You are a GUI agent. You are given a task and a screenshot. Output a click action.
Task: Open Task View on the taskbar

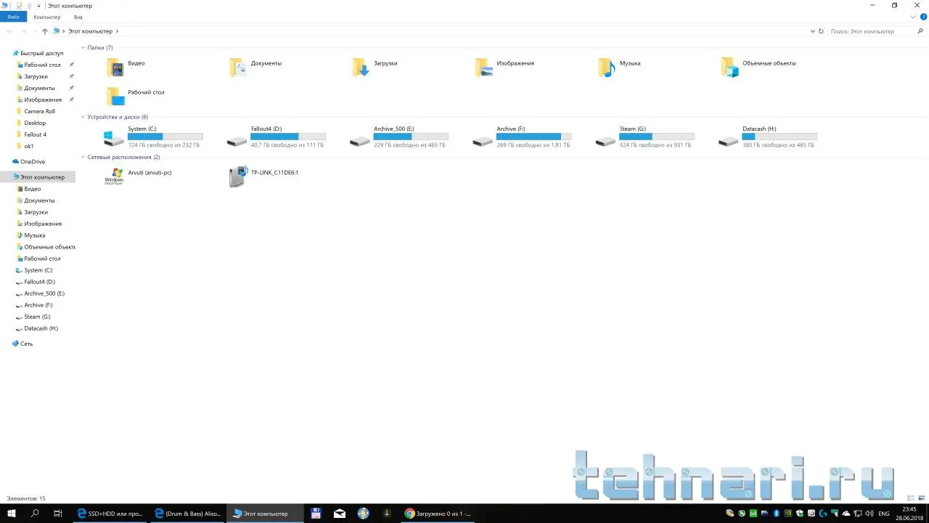58,514
